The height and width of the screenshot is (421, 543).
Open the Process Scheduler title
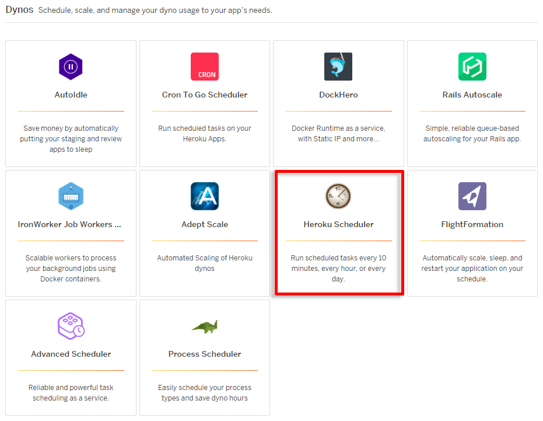pos(205,354)
